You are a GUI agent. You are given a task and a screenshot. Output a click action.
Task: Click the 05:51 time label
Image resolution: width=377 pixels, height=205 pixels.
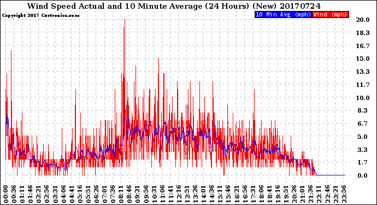pos(88,194)
